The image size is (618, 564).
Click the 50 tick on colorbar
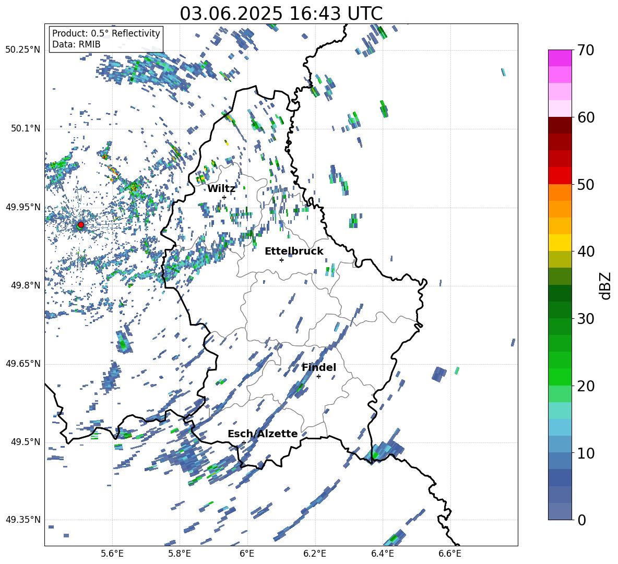coord(586,184)
